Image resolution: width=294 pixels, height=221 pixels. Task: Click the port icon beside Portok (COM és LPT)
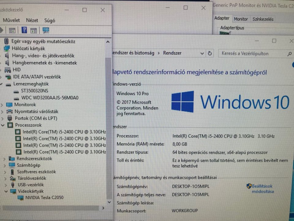click(10, 118)
